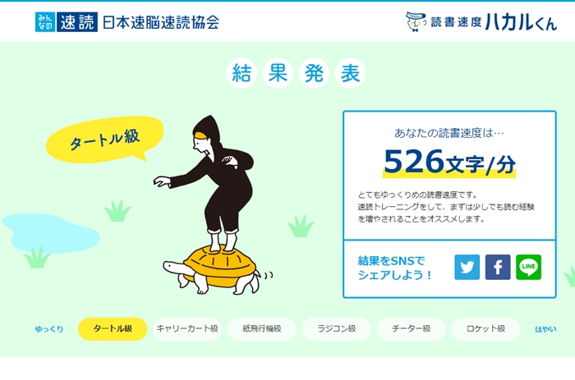Click the ゆっくり label
575x380 pixels.
(x=49, y=329)
